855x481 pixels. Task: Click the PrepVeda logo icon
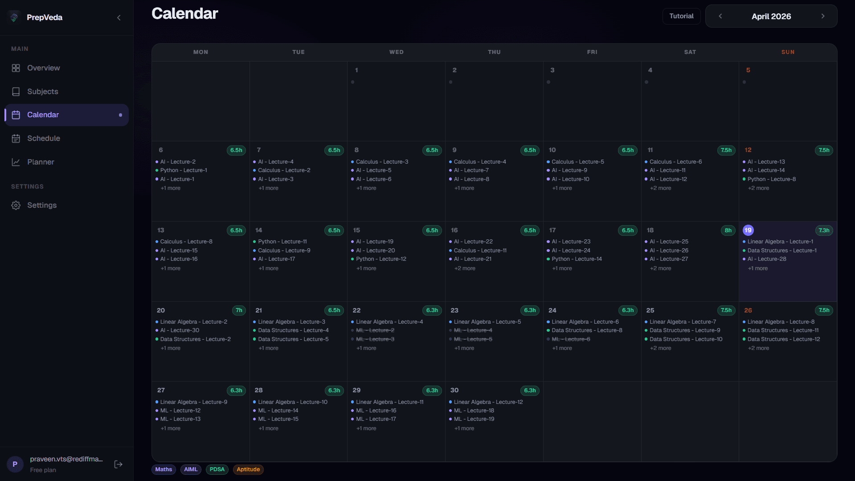14,17
